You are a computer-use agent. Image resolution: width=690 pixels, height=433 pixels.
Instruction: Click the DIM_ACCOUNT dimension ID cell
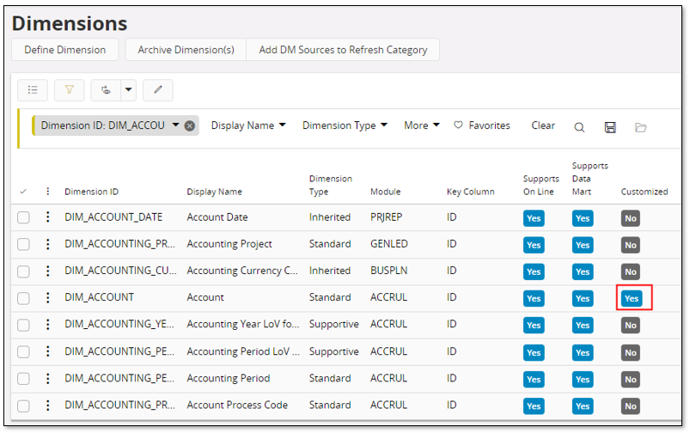(99, 297)
